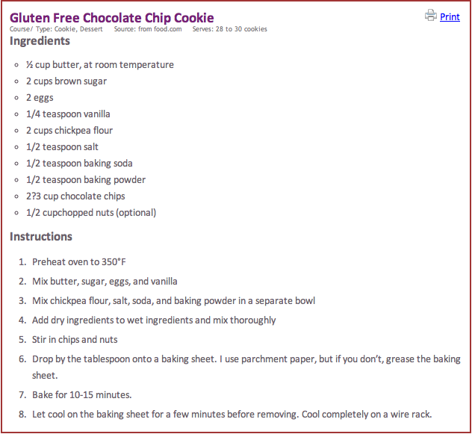The image size is (472, 434).
Task: Click the printer icon
Action: pos(430,15)
